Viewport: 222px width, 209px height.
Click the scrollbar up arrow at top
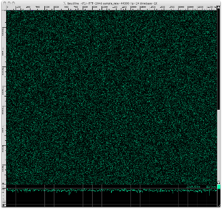[x=219, y=7]
